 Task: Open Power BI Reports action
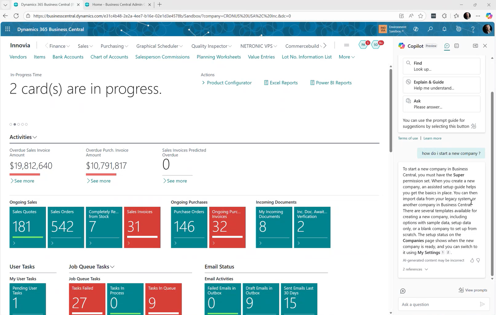331,83
